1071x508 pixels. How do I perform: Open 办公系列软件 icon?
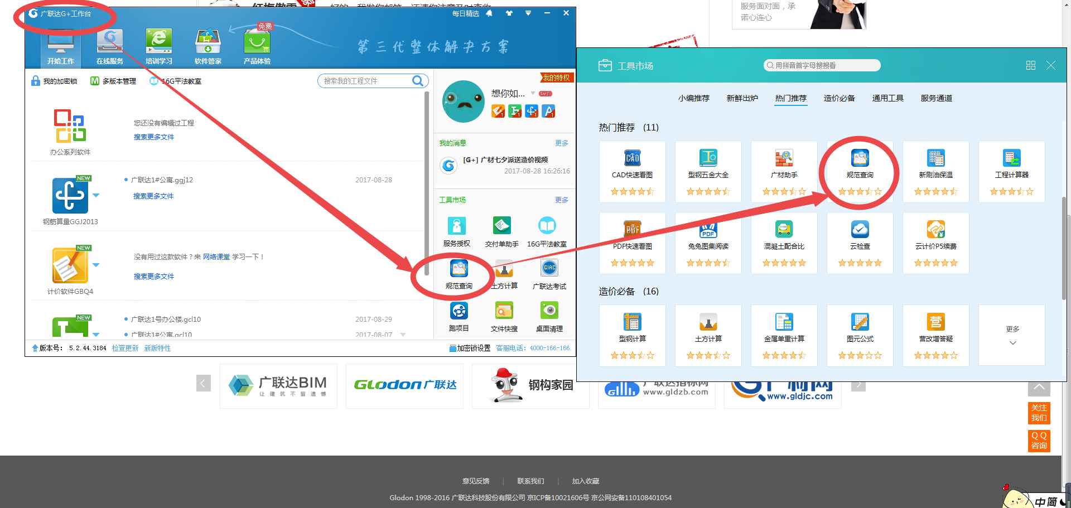click(70, 126)
